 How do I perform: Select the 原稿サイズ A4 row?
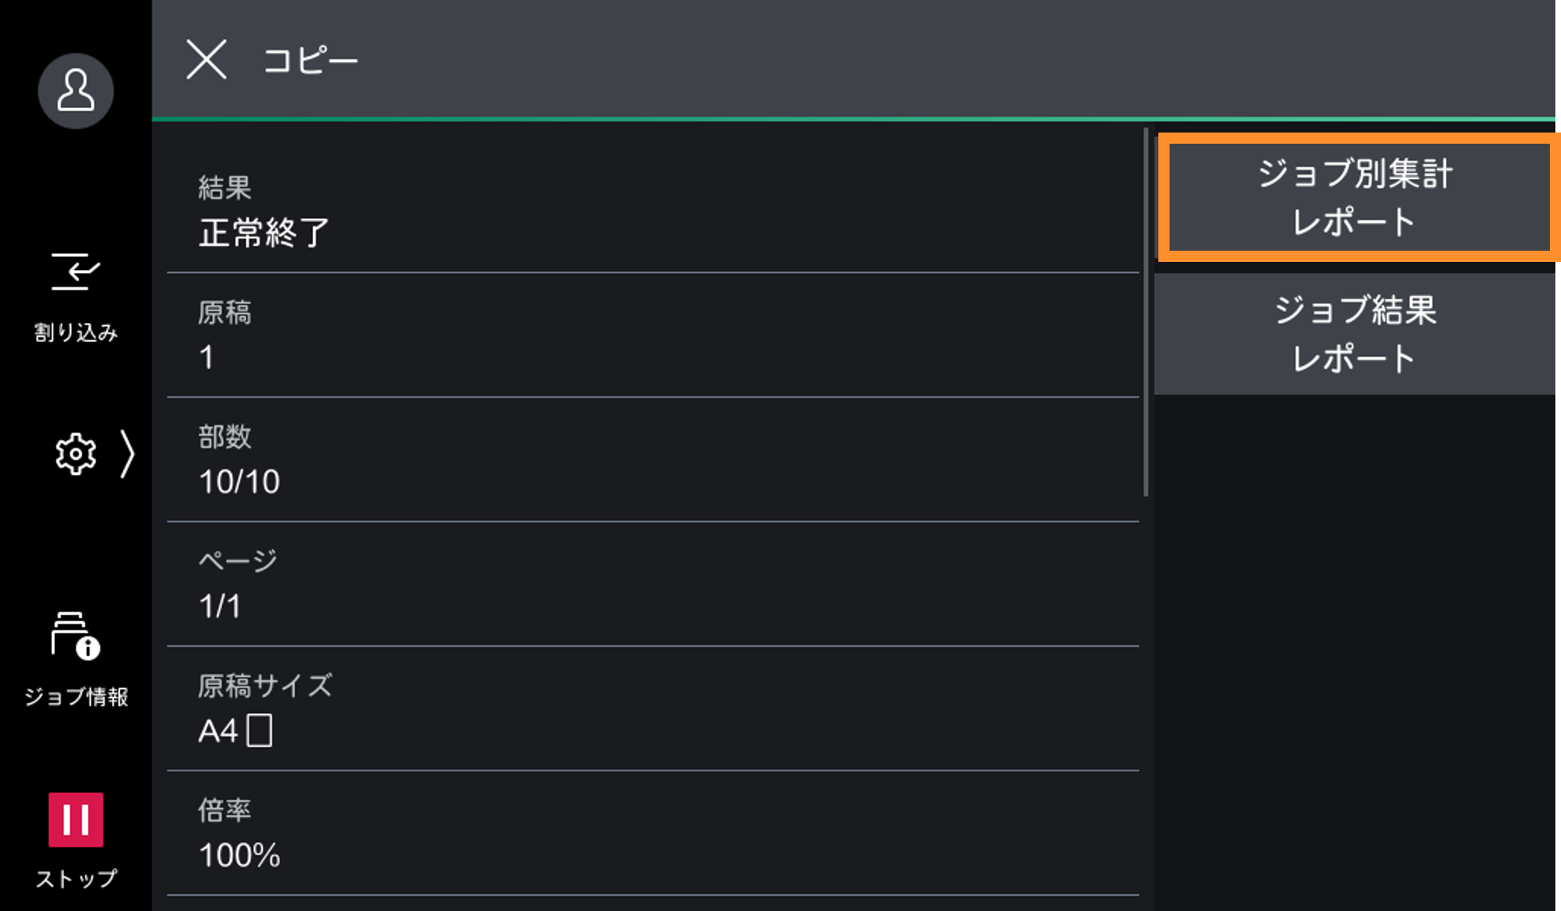[652, 709]
